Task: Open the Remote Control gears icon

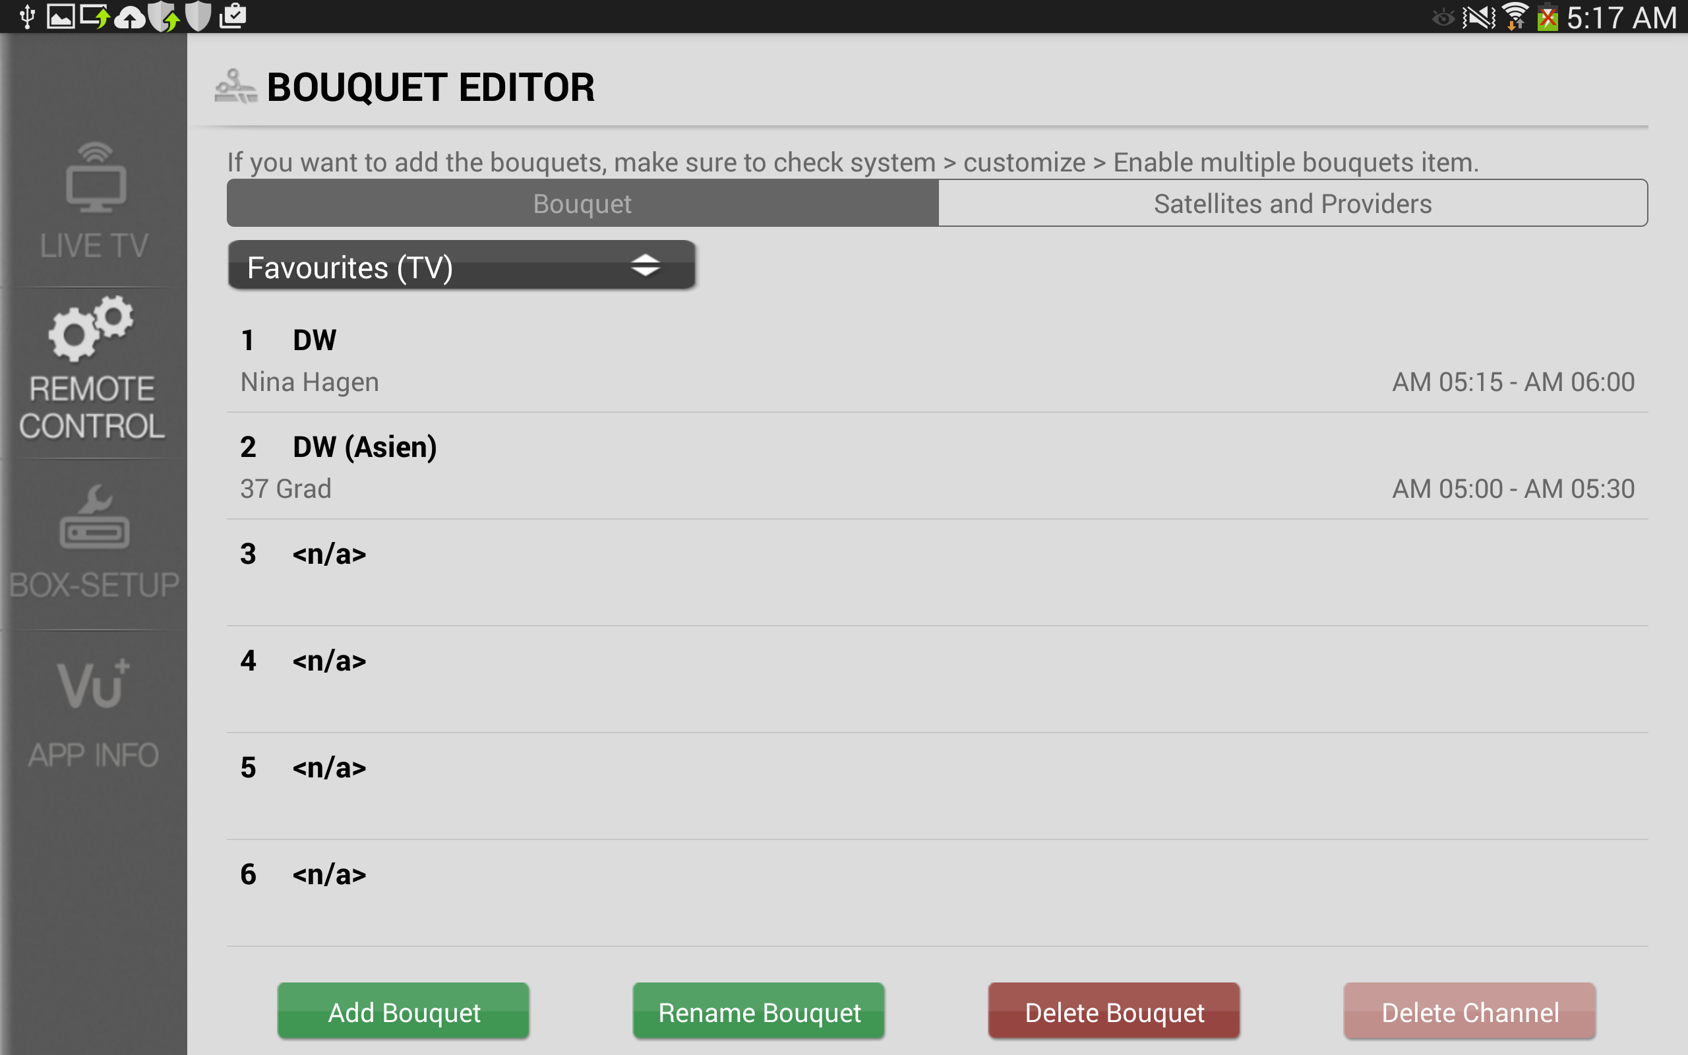Action: click(x=91, y=329)
